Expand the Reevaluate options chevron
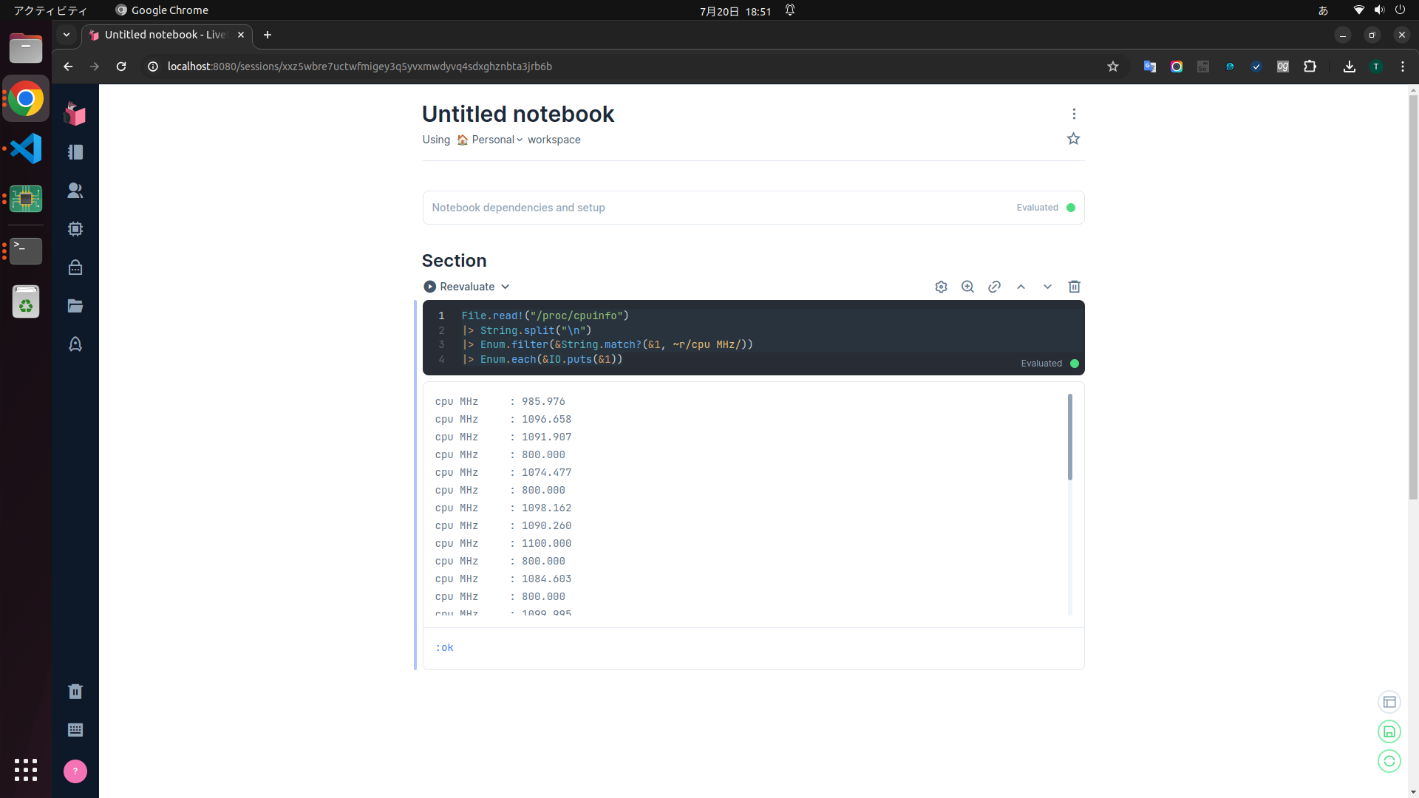The width and height of the screenshot is (1419, 798). coord(506,287)
